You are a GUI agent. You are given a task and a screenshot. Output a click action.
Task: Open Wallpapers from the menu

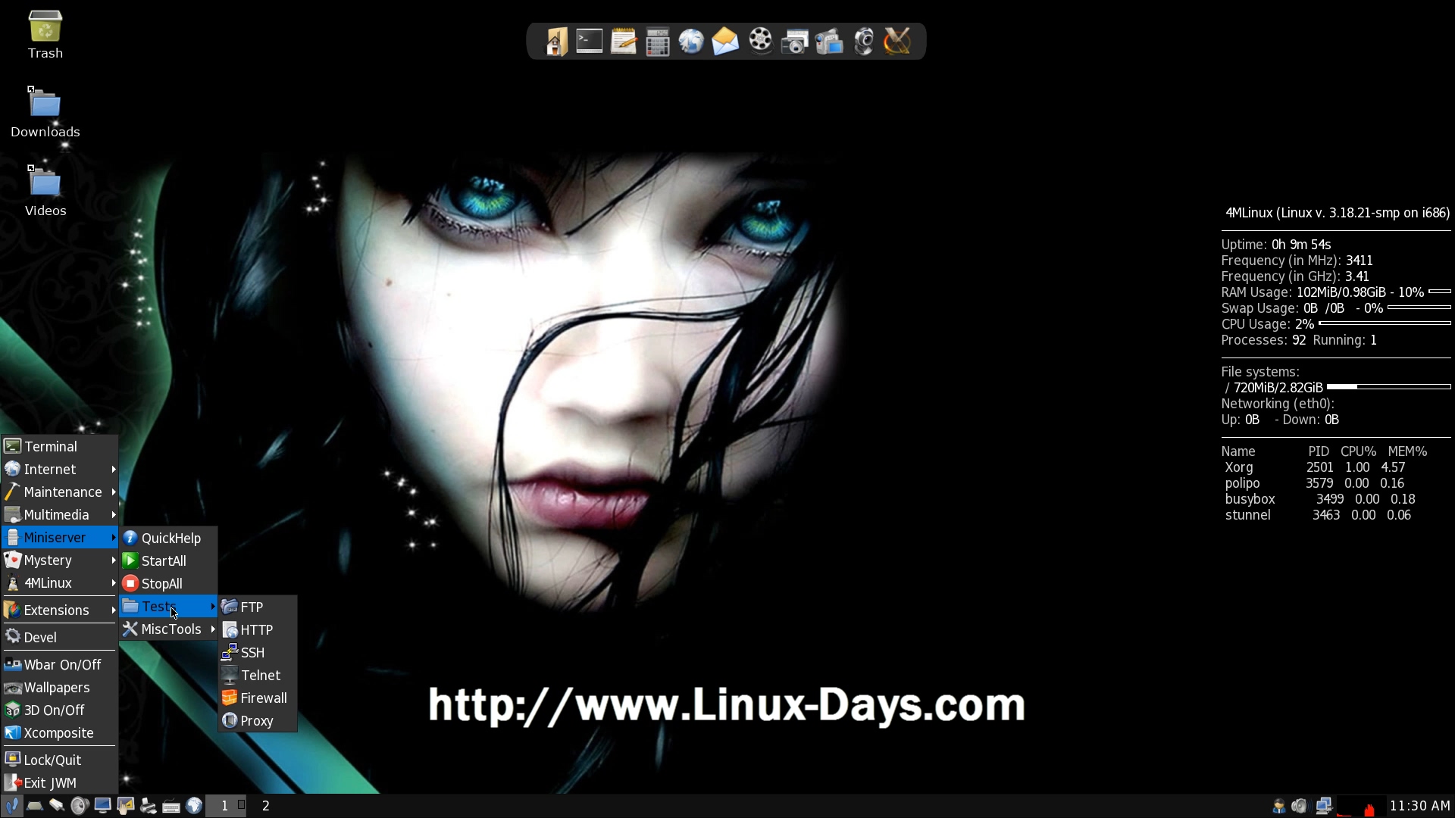coord(60,688)
